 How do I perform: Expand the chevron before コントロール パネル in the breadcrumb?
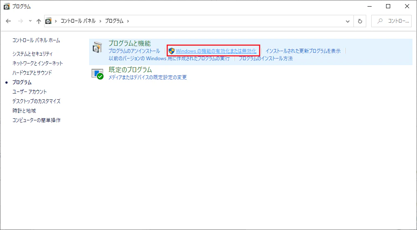click(x=56, y=21)
